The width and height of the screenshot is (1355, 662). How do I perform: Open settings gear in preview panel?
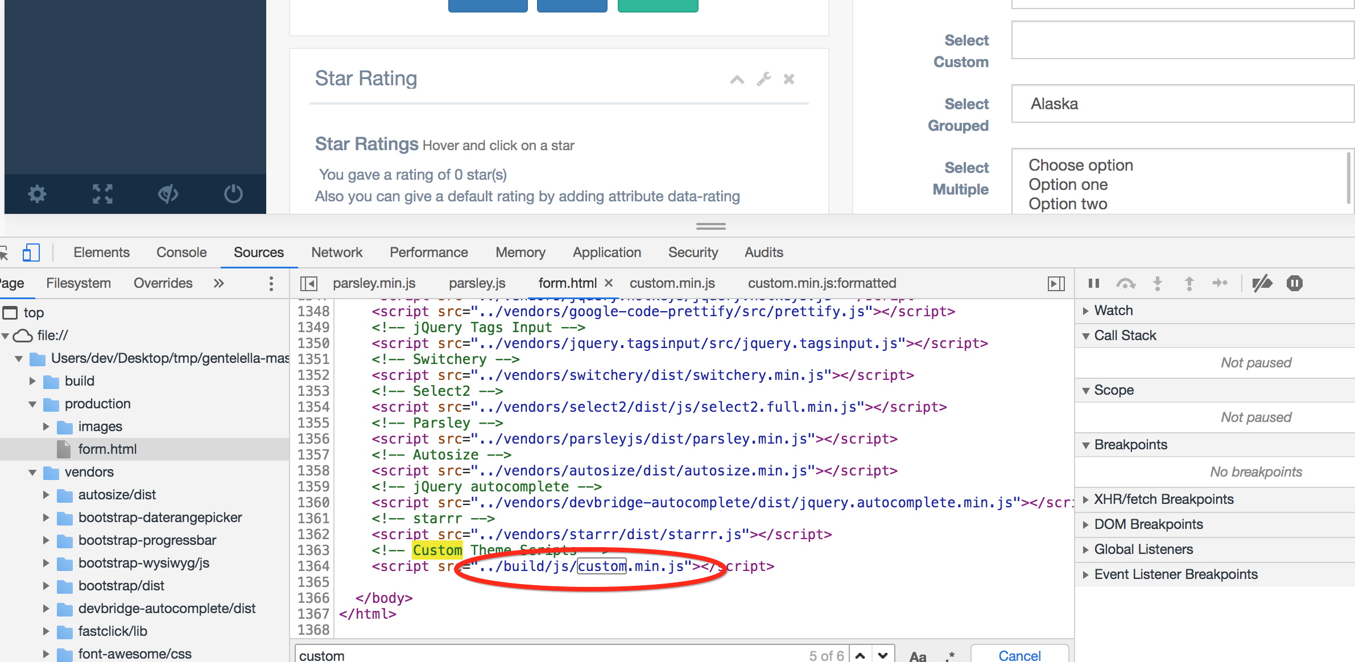[36, 194]
